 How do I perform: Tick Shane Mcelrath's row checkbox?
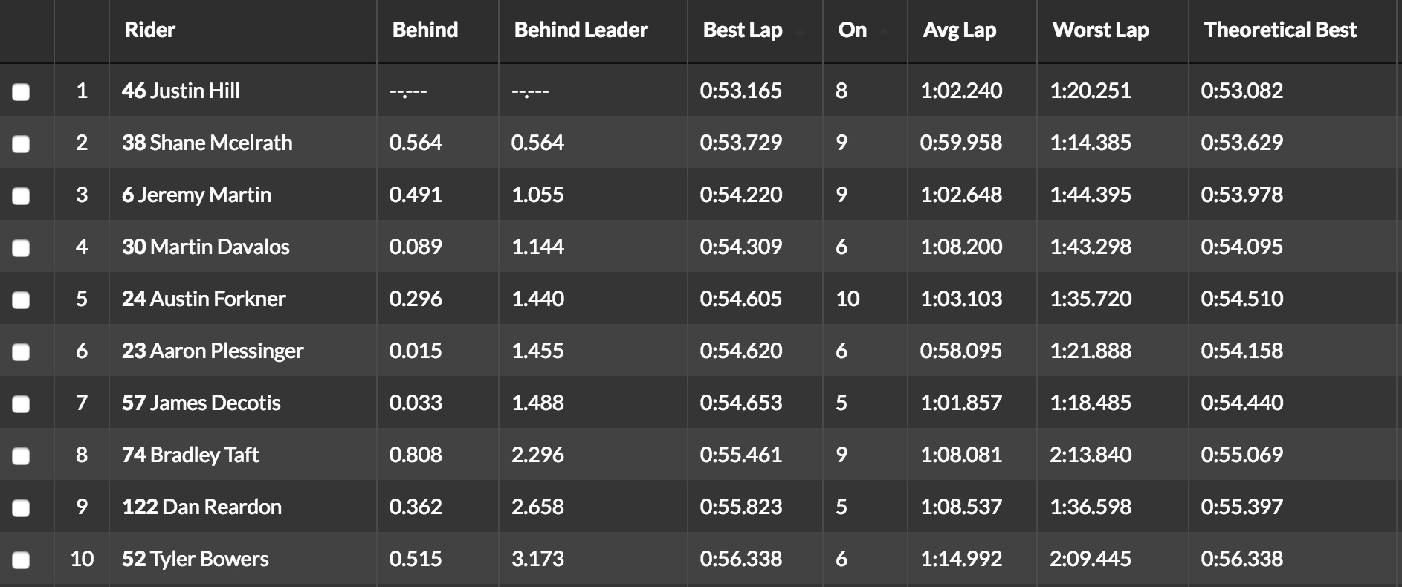click(21, 144)
